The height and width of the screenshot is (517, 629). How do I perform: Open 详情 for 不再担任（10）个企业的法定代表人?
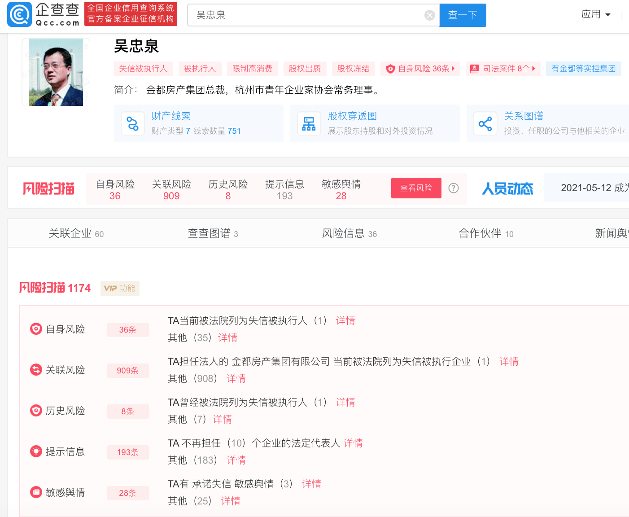(x=353, y=443)
